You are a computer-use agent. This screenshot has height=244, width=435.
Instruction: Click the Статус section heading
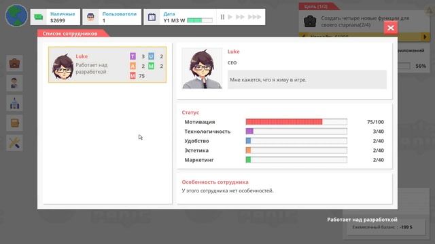click(x=190, y=113)
